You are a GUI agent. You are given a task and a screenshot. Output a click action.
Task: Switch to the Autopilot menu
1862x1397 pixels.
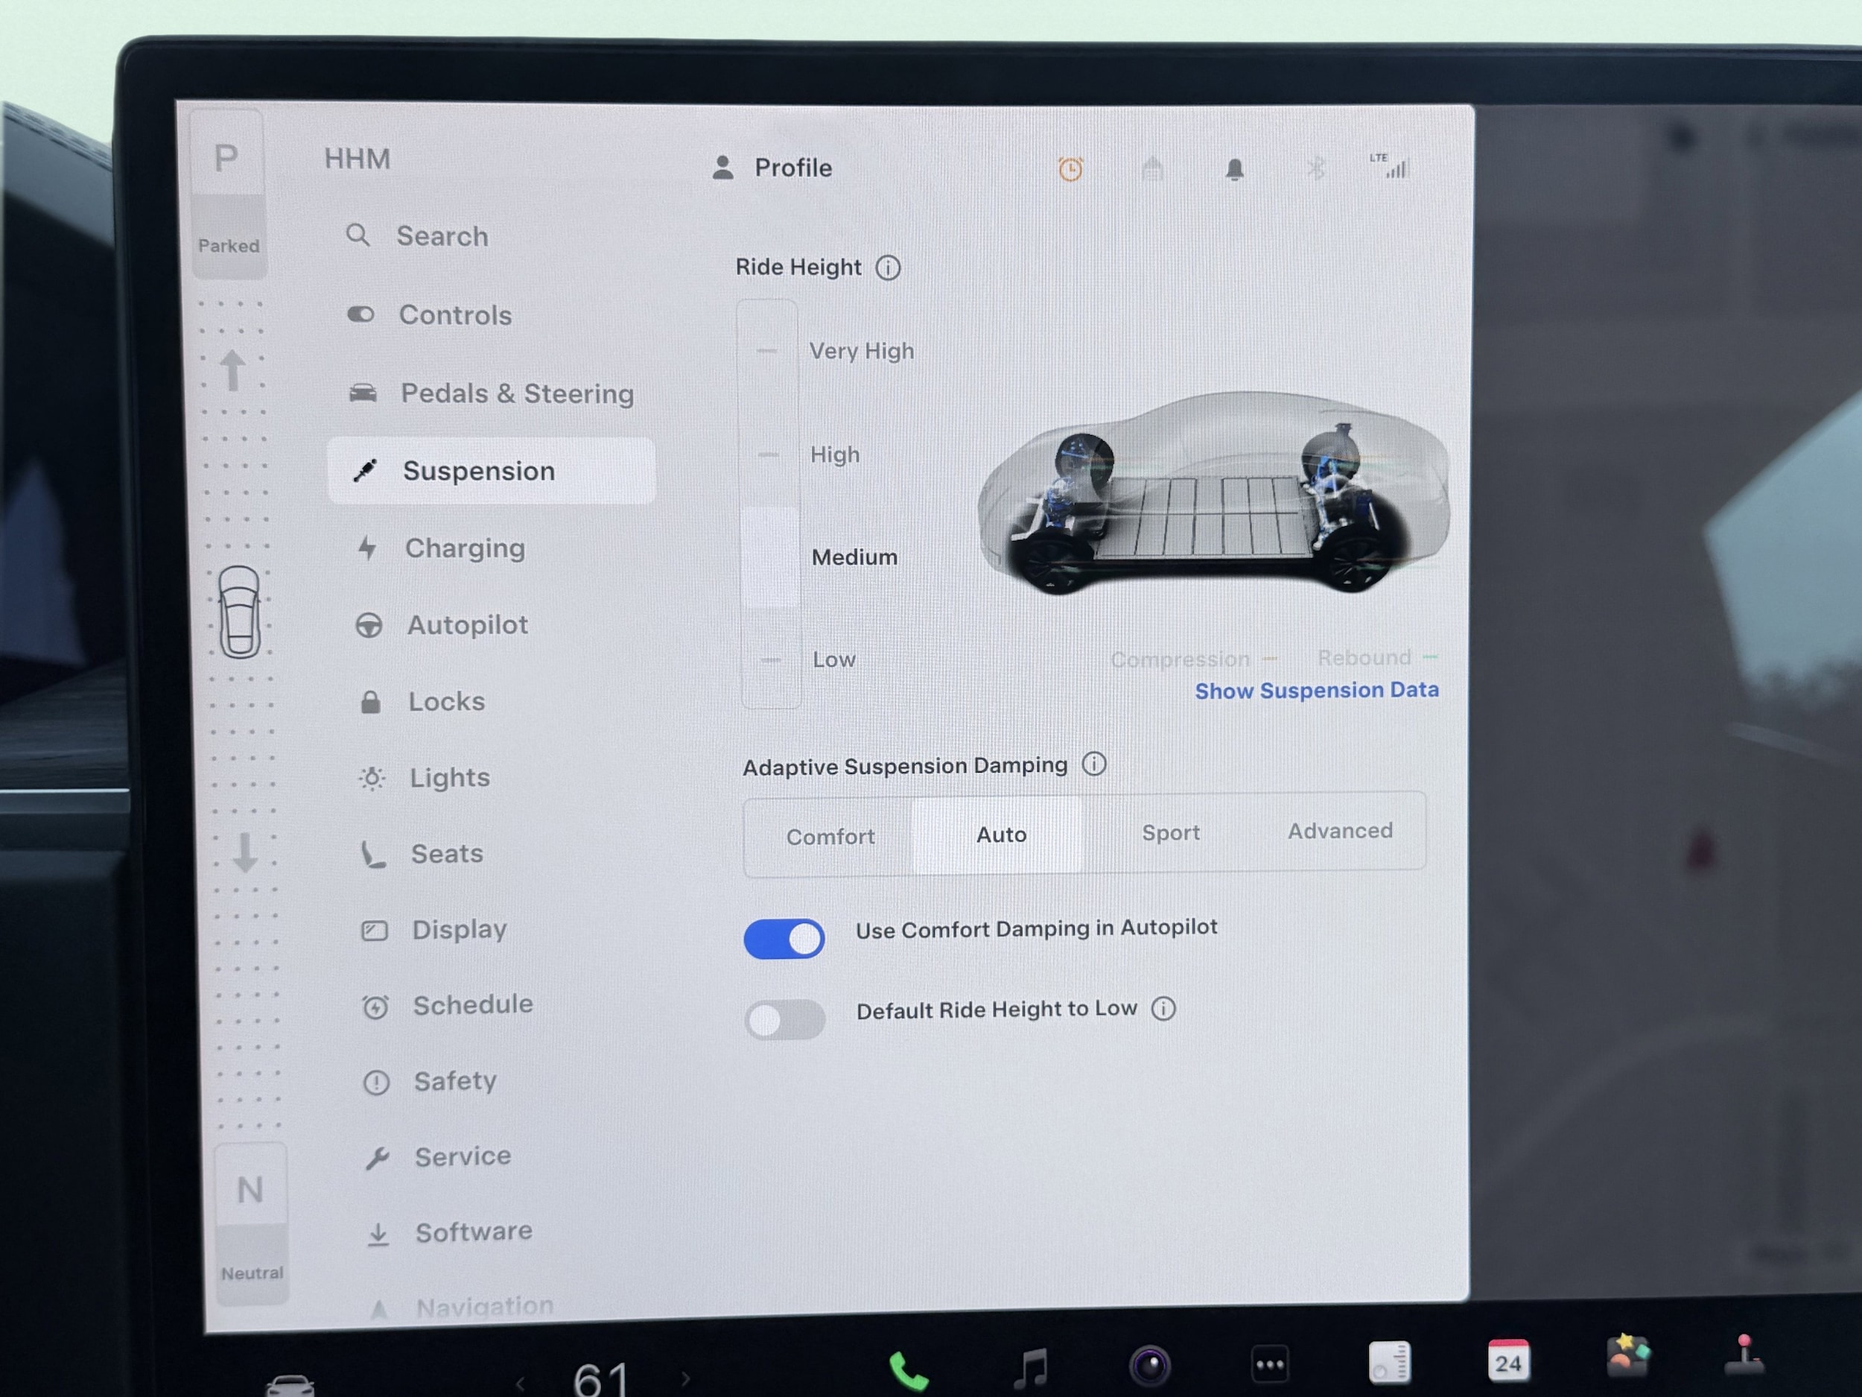click(x=467, y=625)
